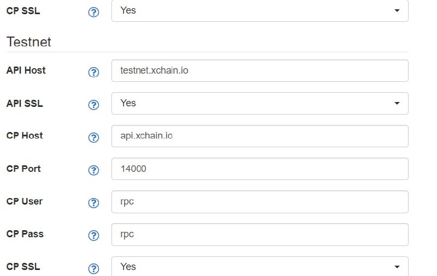Show help for the CP Host setting
The width and height of the screenshot is (437, 276).
pyautogui.click(x=93, y=137)
